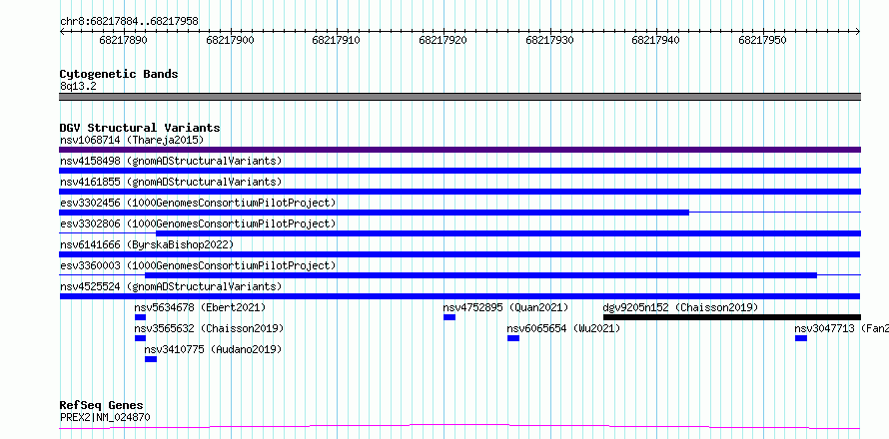The width and height of the screenshot is (889, 439).
Task: Click the blue nsv4158498 variant bar
Action: (459, 171)
